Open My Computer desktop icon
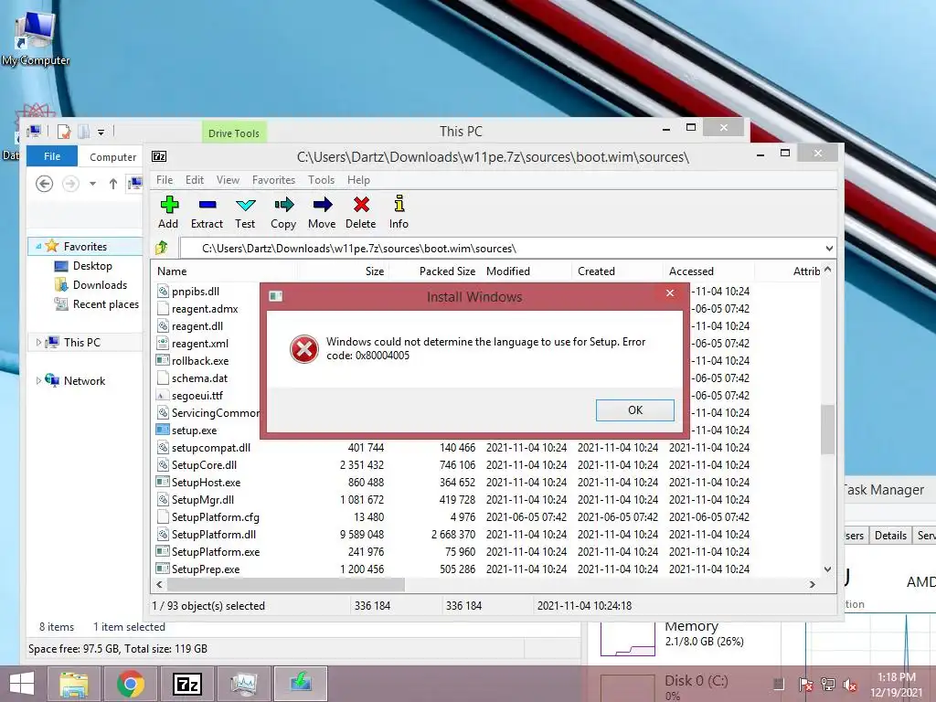This screenshot has width=936, height=702. click(36, 38)
